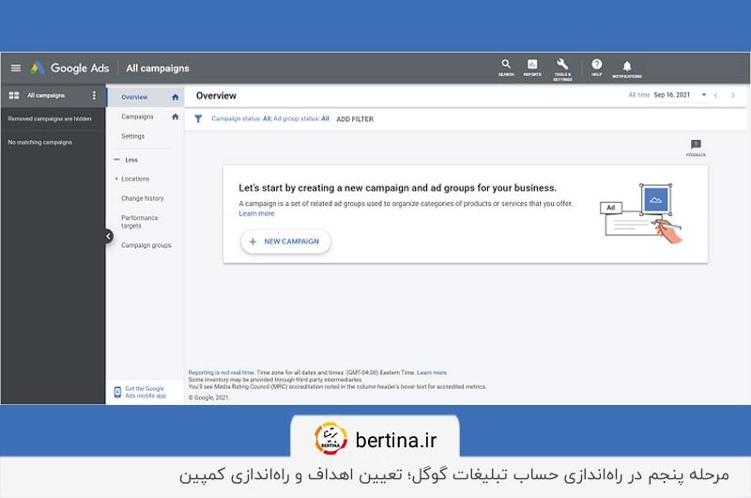
Task: Go to previous date range arrow
Action: coord(715,96)
